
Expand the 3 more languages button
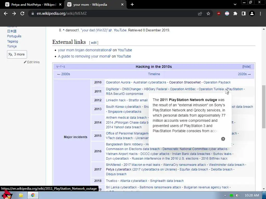17,54
